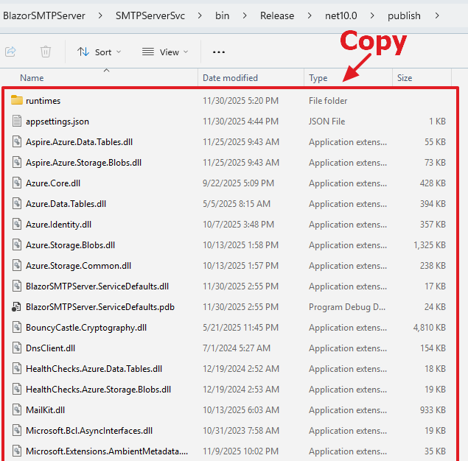468x461 pixels.
Task: Click the Size column header
Action: pyautogui.click(x=405, y=78)
